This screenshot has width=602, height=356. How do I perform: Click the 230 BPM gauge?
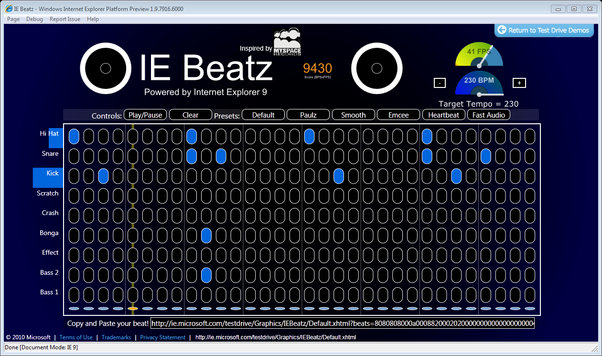coord(479,83)
